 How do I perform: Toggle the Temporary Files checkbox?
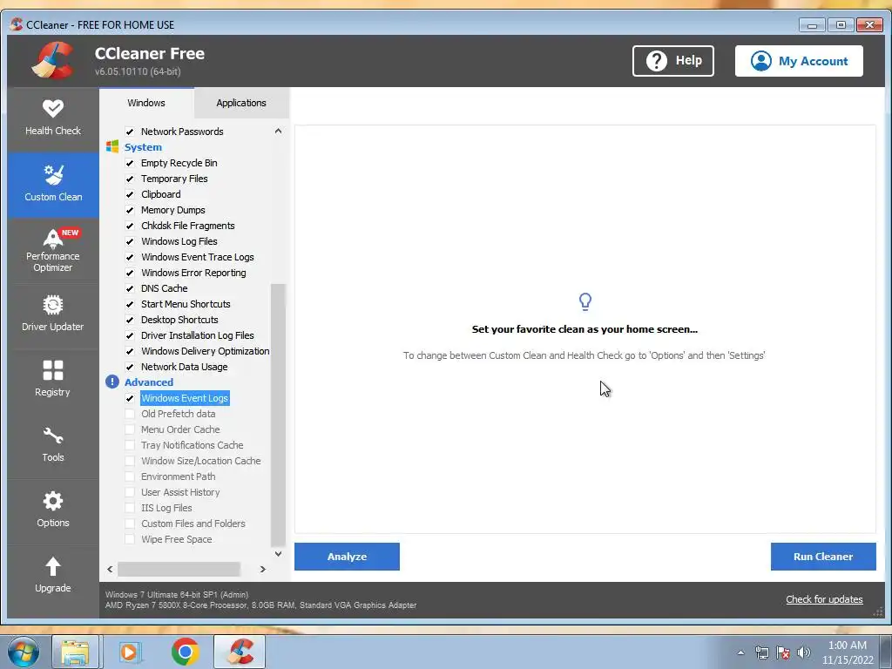(130, 179)
